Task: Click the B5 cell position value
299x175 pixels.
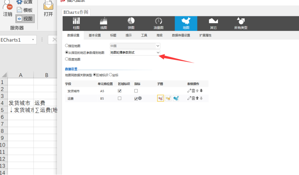Action: click(102, 99)
